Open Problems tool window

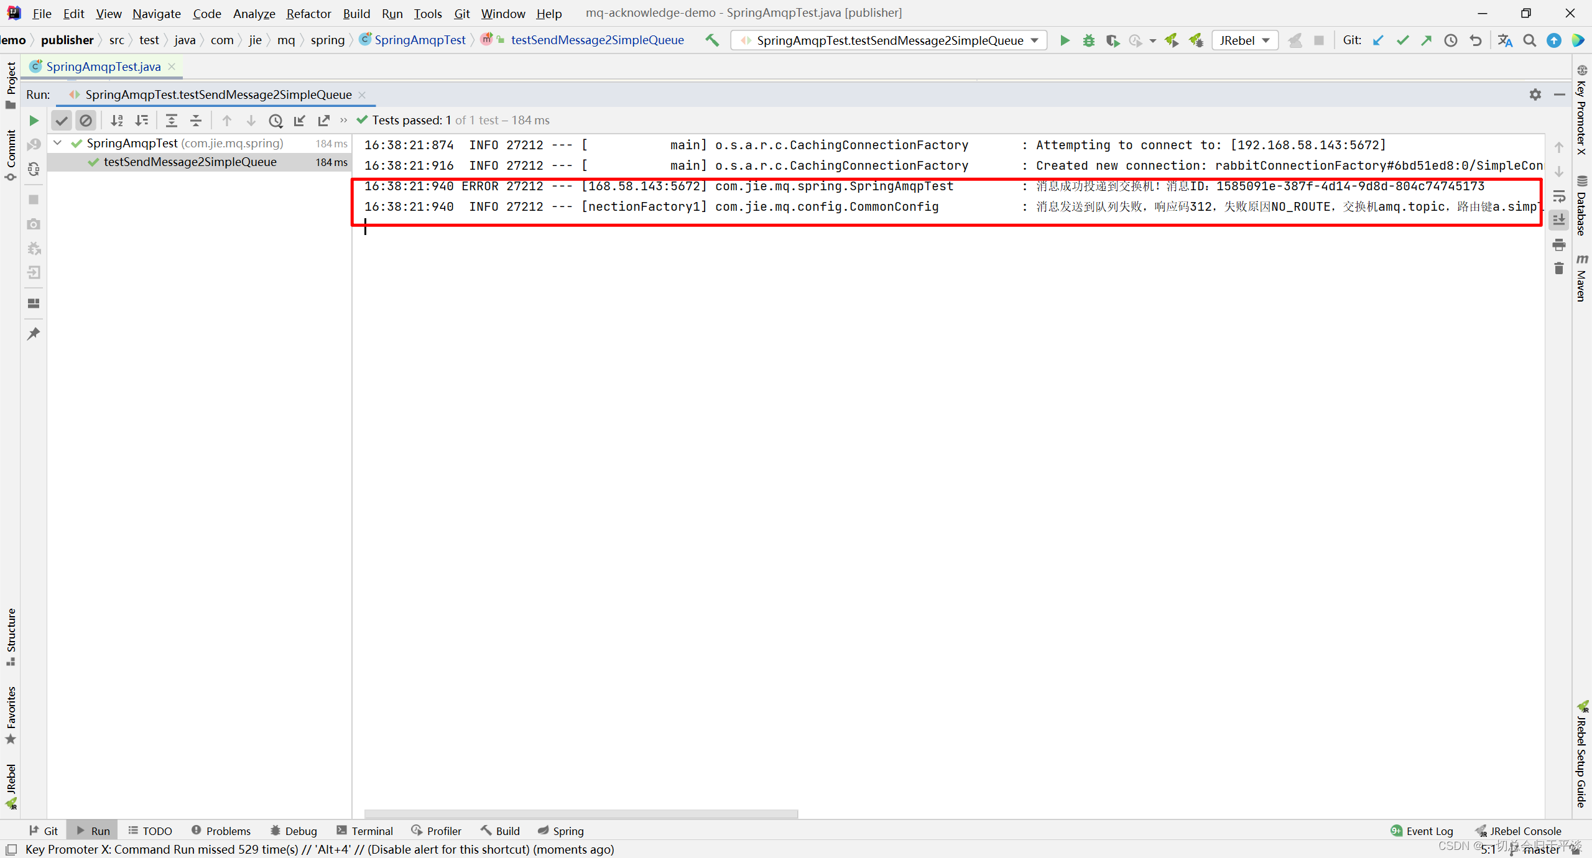click(x=221, y=831)
